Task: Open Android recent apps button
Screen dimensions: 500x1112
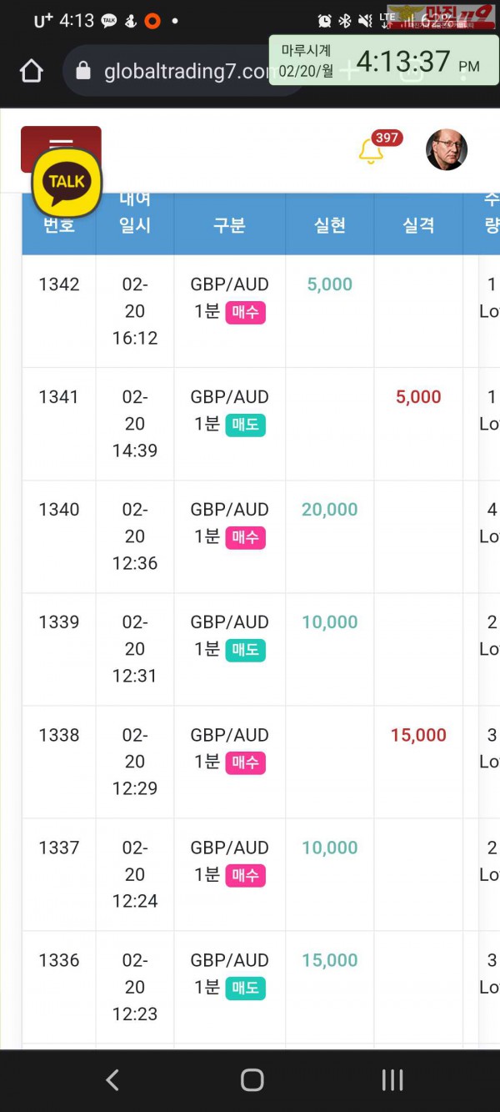Action: (x=392, y=1080)
